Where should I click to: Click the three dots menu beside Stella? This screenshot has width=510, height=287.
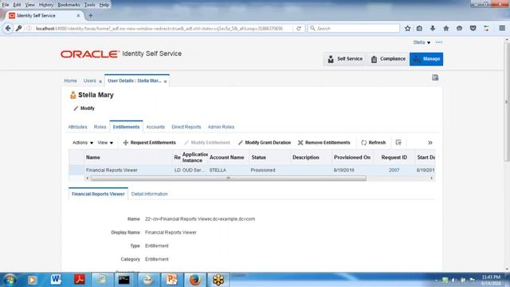click(439, 42)
